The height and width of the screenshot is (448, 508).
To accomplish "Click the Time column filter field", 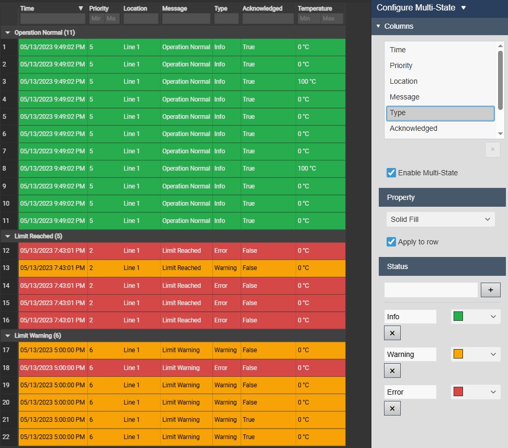I will point(53,18).
